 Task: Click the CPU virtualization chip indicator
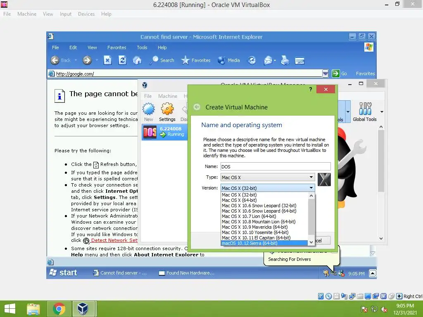[x=384, y=296]
